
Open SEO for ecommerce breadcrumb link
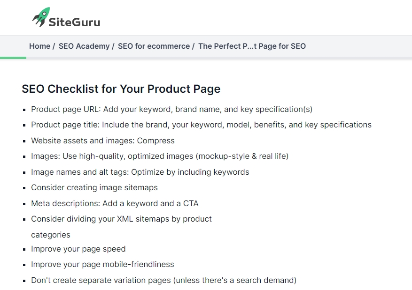pos(154,46)
